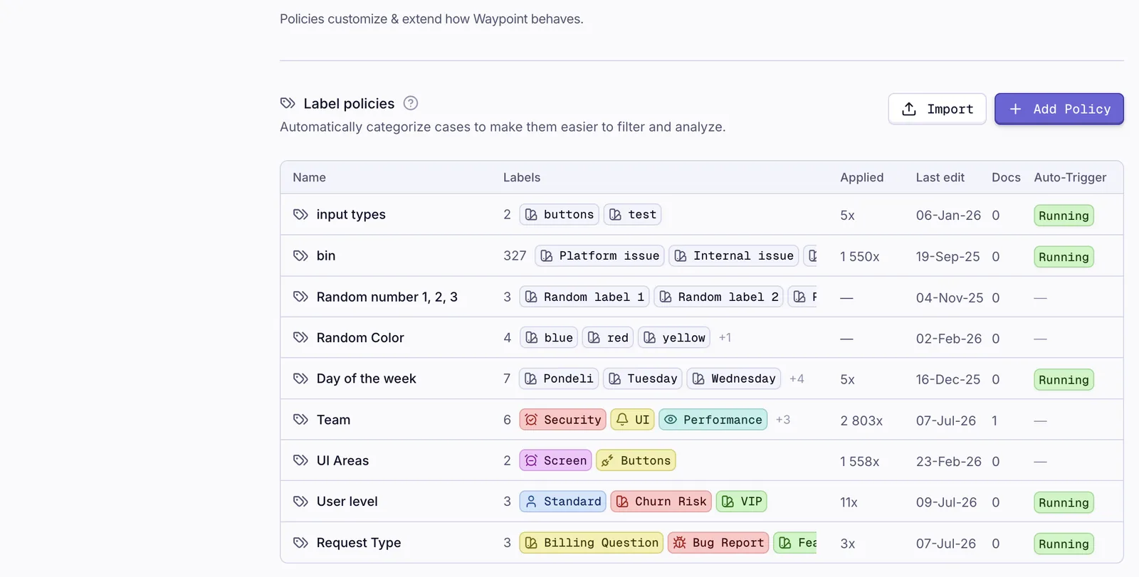Screen dimensions: 1139x577
Task: Sort by the Auto-Trigger column header
Action: point(1070,177)
